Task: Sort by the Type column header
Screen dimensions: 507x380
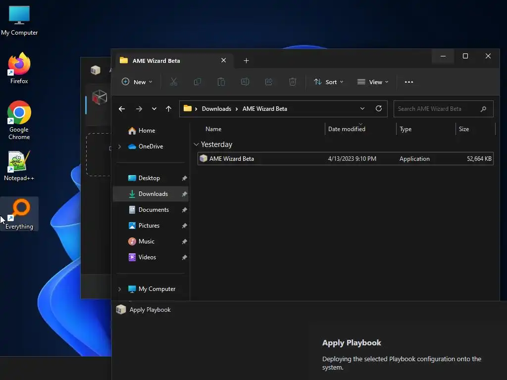Action: [406, 129]
